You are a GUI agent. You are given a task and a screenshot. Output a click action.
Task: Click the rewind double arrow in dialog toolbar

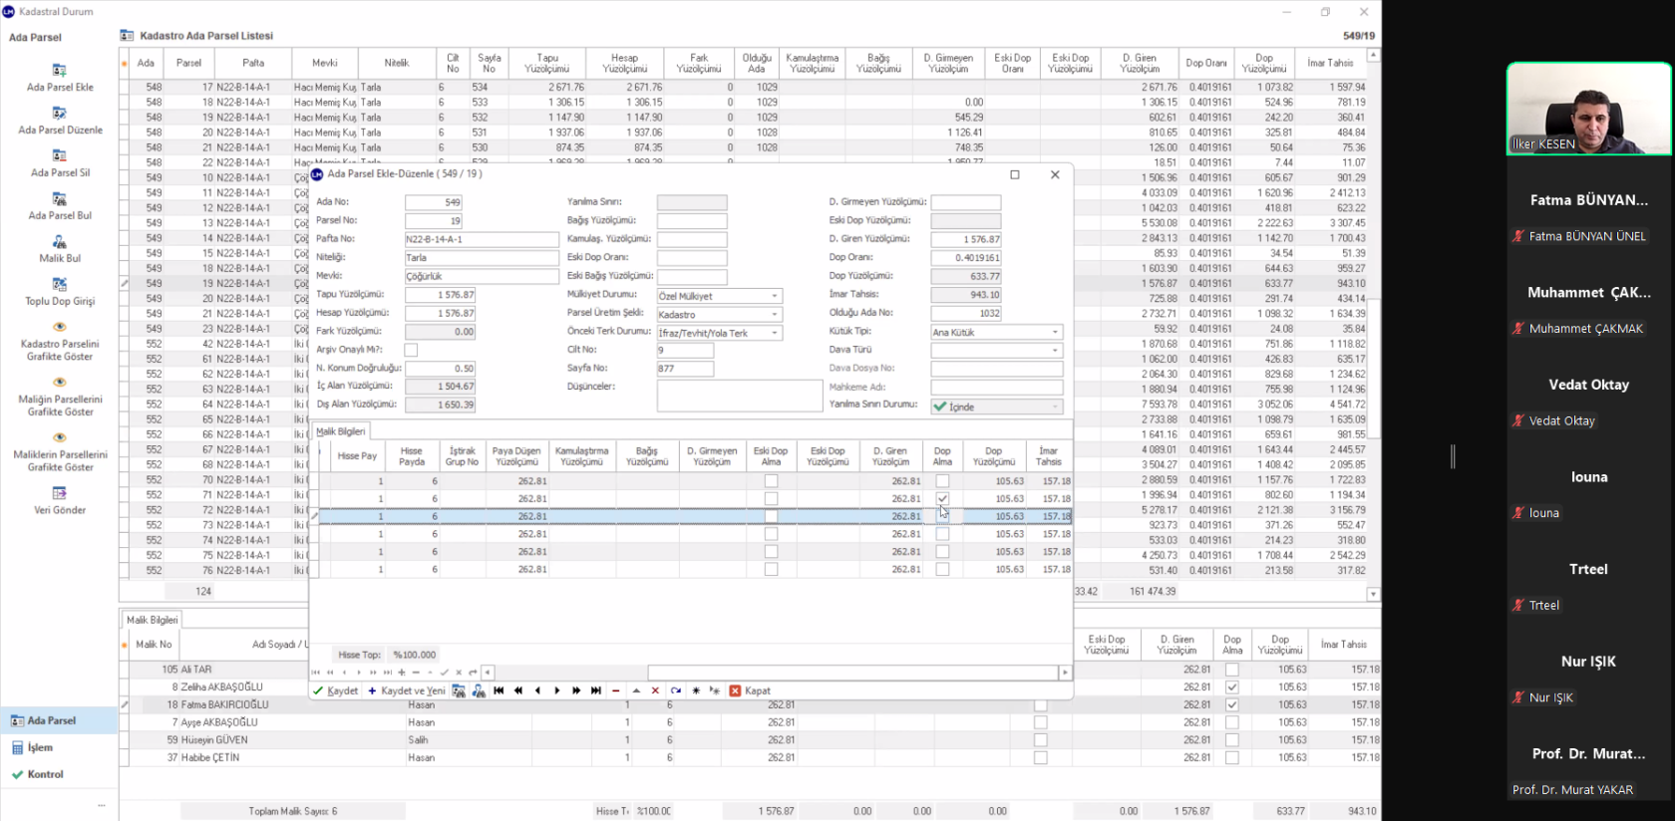point(518,690)
